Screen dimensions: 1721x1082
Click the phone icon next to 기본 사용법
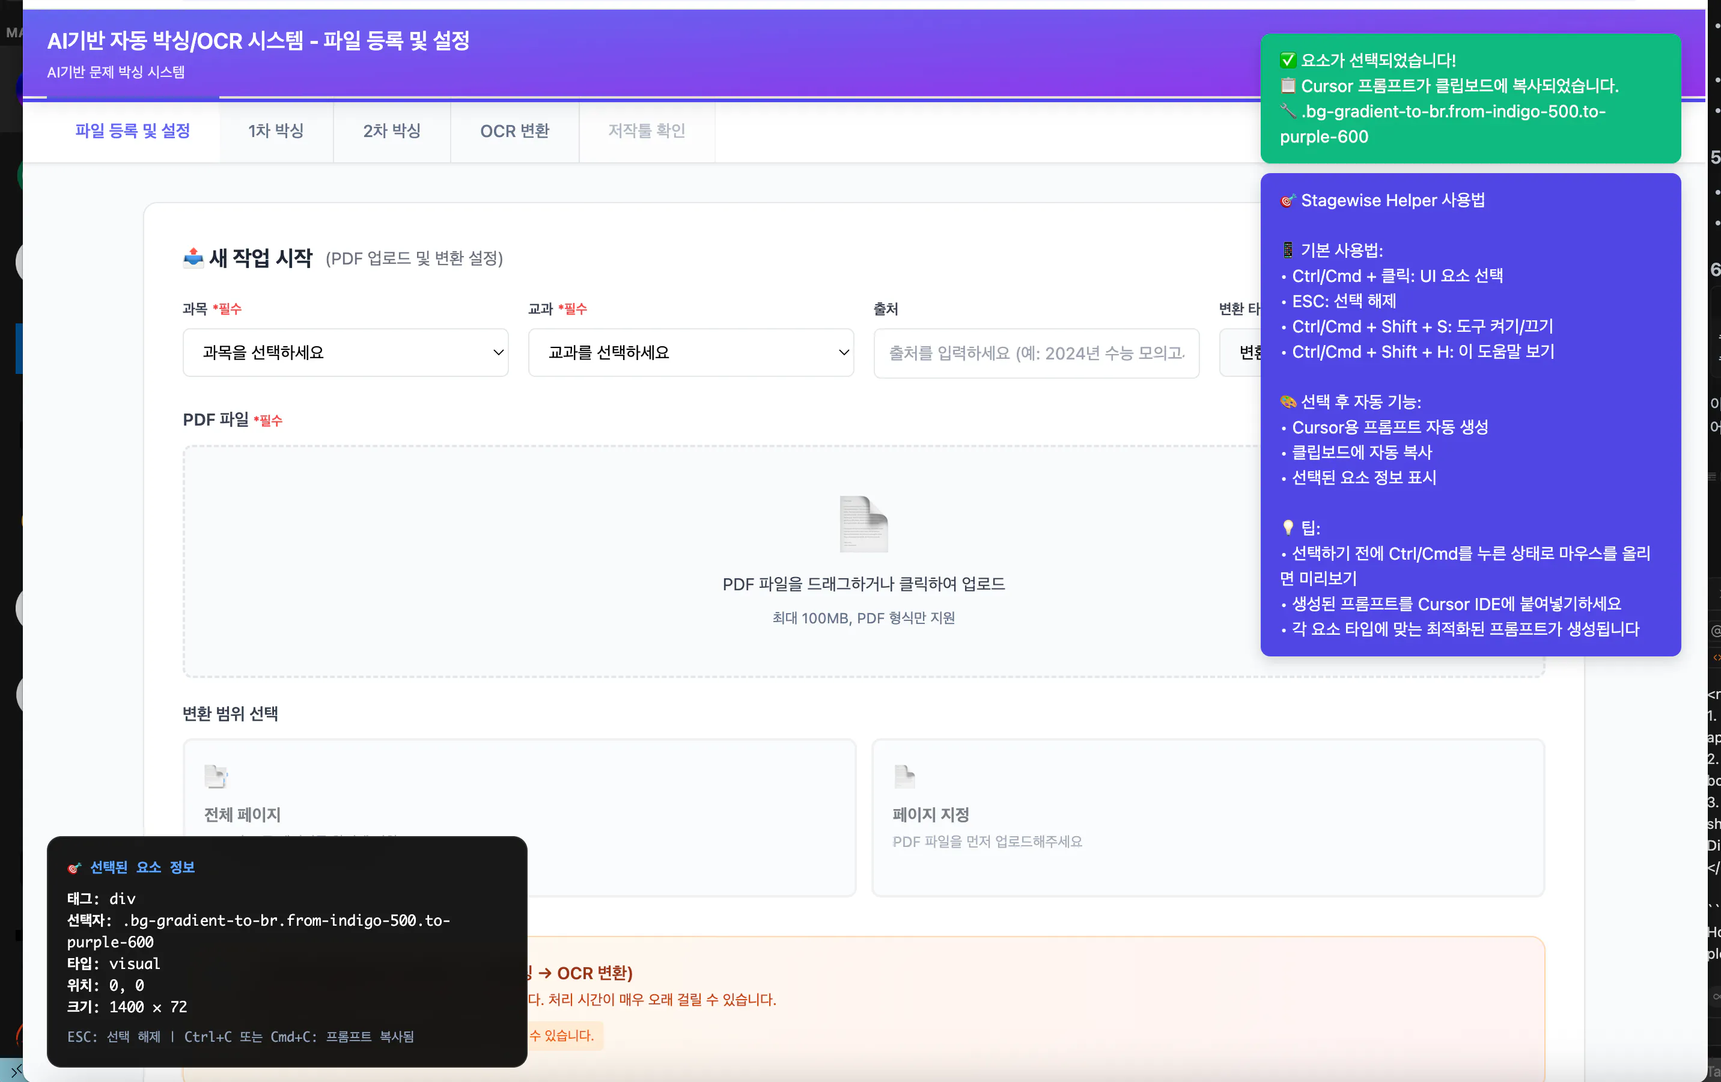[1288, 250]
